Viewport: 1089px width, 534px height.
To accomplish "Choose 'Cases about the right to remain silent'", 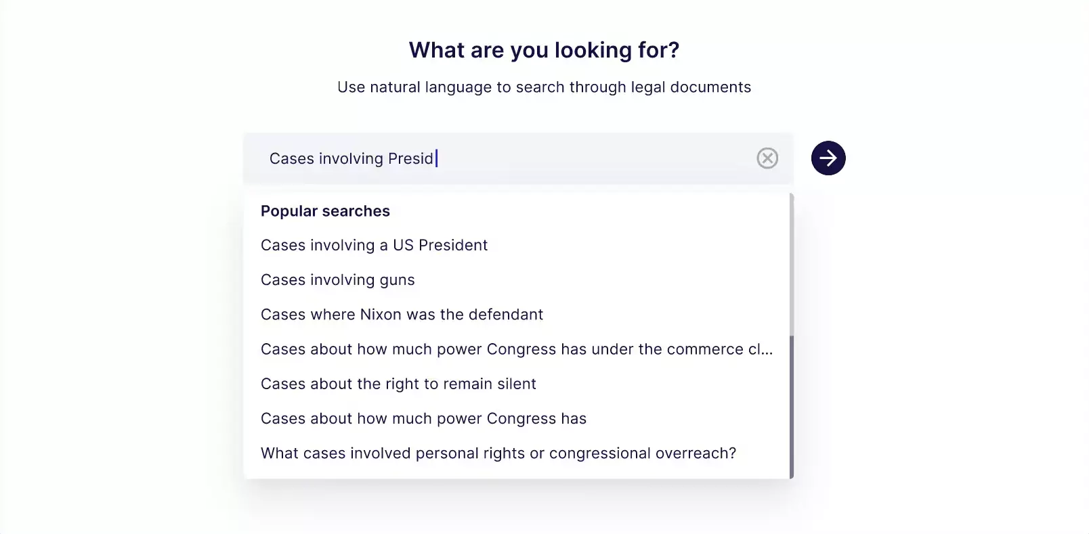I will pyautogui.click(x=398, y=384).
